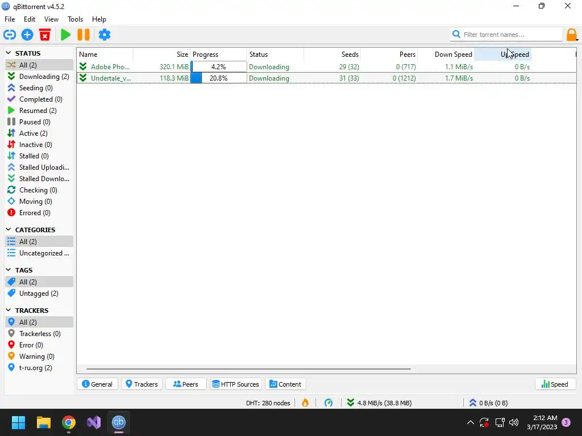Viewport: 582px width, 436px height.
Task: Filter by Seeding (0) status
Action: 39,88
